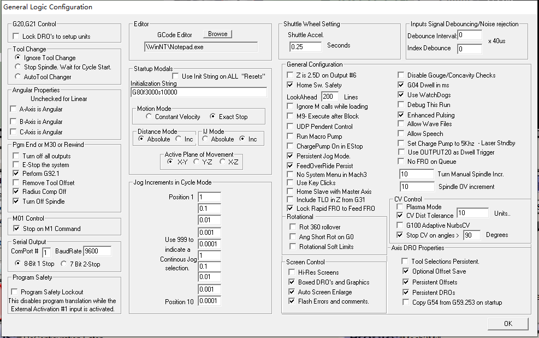Toggle Turn Off Spindle checkbox
Image resolution: width=539 pixels, height=338 pixels.
point(16,201)
